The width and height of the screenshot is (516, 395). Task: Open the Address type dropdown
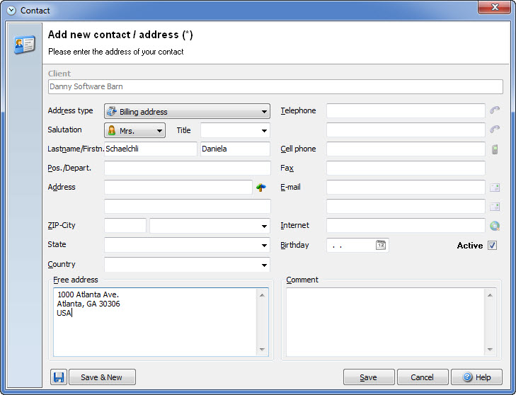pos(187,111)
